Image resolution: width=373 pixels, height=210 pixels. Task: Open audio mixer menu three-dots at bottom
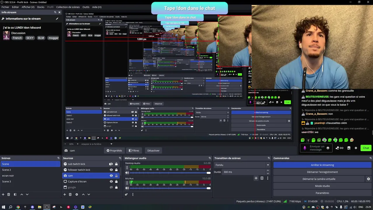[133, 195]
